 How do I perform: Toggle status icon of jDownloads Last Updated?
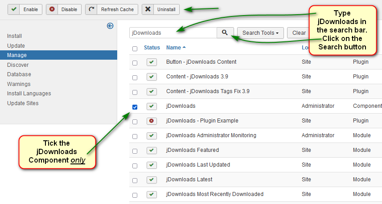pyautogui.click(x=152, y=165)
